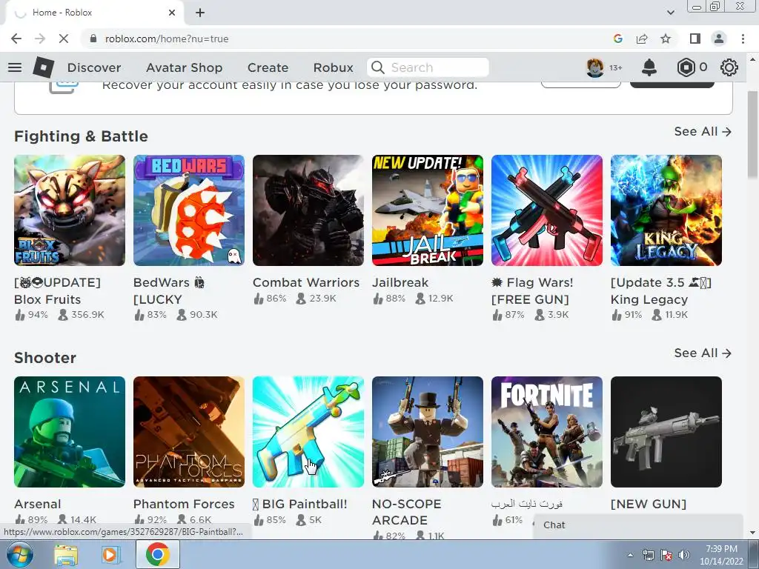The width and height of the screenshot is (759, 569).
Task: Show hidden system tray icons
Action: [x=630, y=556]
